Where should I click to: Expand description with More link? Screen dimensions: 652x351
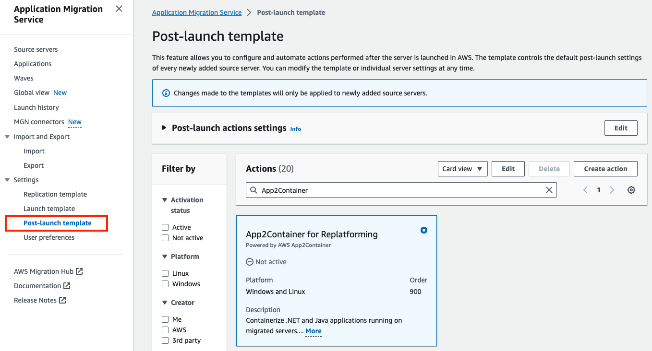coord(314,331)
